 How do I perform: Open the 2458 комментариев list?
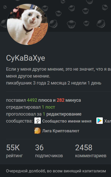[91, 151]
